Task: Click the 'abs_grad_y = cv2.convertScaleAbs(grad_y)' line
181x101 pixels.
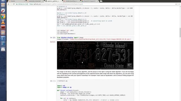Action: coord(73,22)
